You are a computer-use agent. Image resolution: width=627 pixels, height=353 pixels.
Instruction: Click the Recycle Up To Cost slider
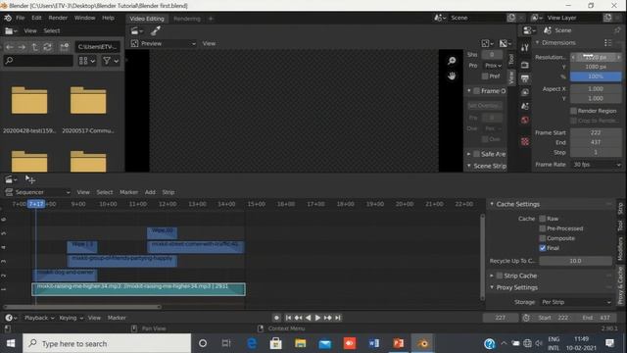pyautogui.click(x=575, y=261)
